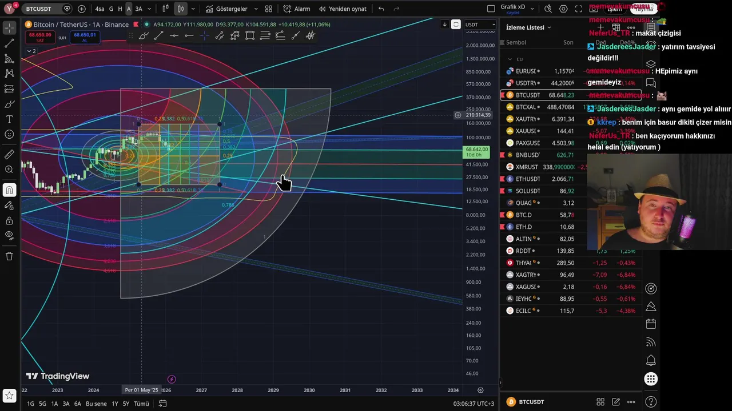Toggle magnet mode for drawings
Screen dimensions: 732x411
click(x=9, y=190)
